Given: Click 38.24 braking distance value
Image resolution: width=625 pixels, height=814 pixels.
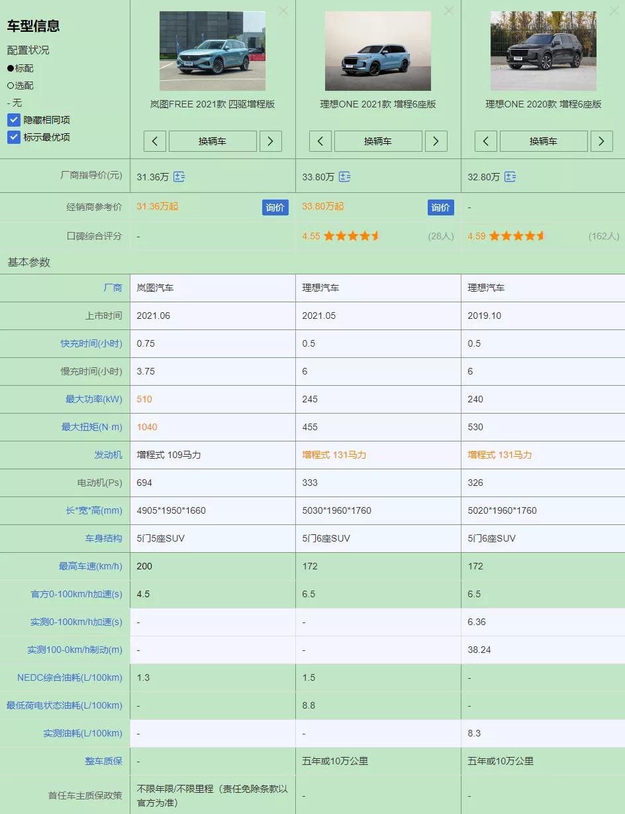Looking at the screenshot, I should pyautogui.click(x=479, y=650).
